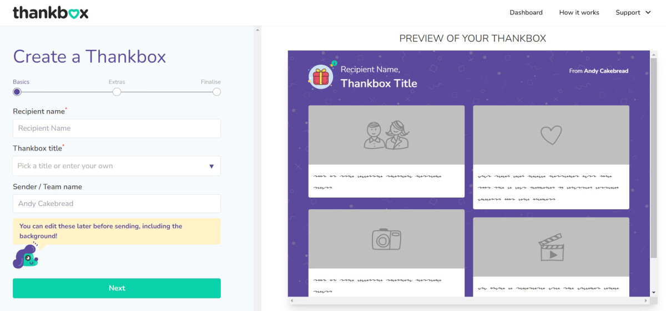Click the title combo box field
The image size is (666, 311).
[x=111, y=166]
